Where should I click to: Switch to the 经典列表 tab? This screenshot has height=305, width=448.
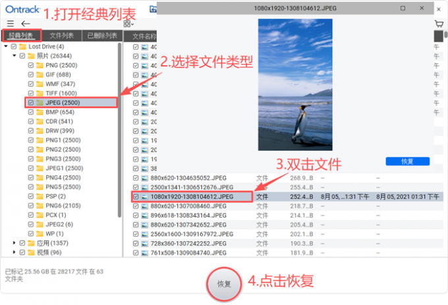(22, 35)
